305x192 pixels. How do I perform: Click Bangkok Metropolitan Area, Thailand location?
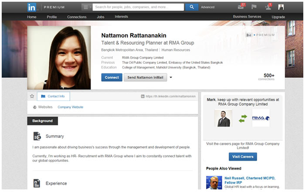point(129,50)
